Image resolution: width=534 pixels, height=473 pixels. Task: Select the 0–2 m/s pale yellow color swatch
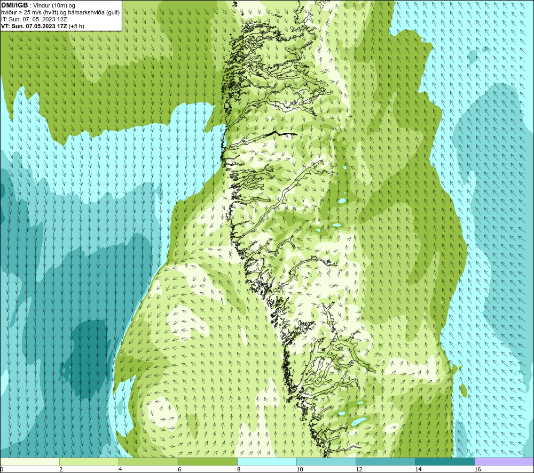[30, 461]
